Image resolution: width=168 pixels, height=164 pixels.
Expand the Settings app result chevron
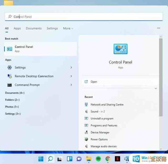click(x=71, y=67)
